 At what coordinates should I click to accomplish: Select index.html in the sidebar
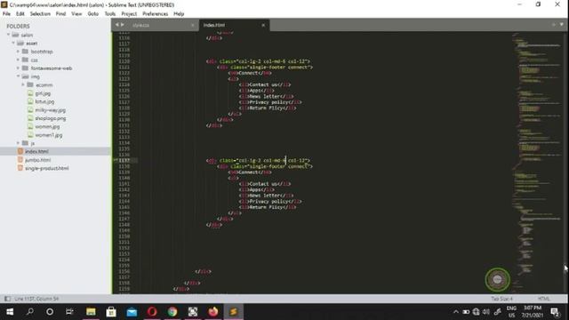coord(36,151)
